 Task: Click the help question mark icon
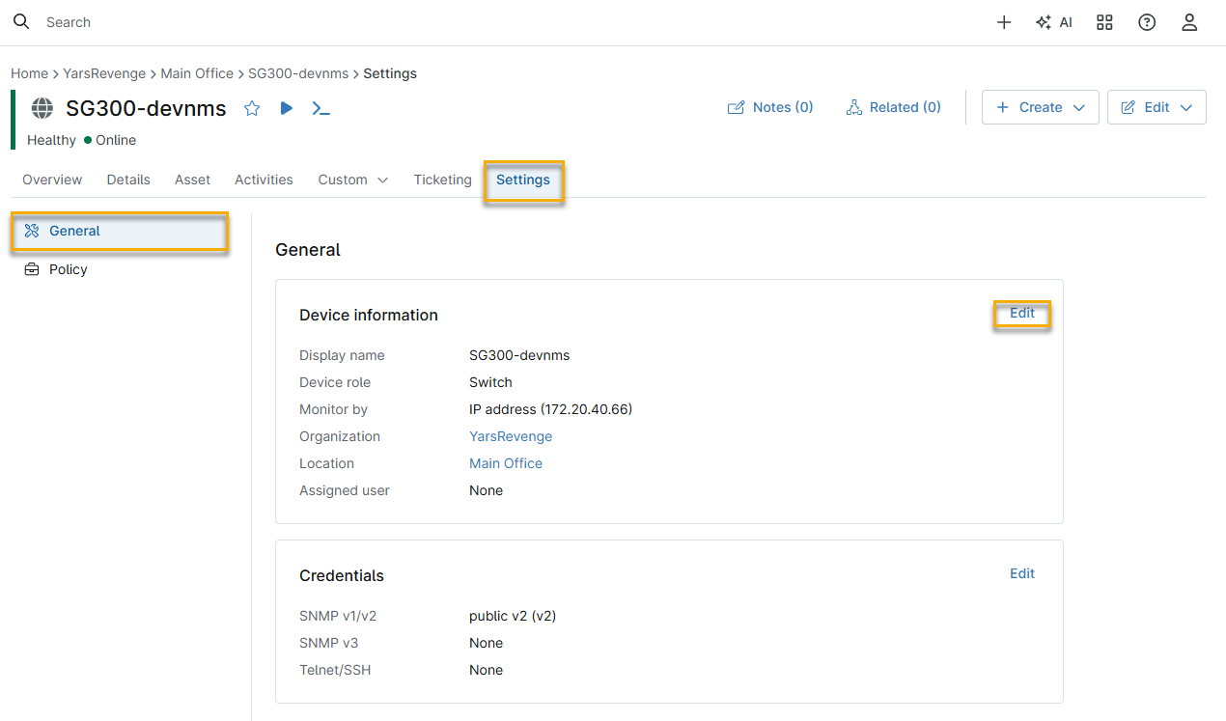coord(1147,22)
